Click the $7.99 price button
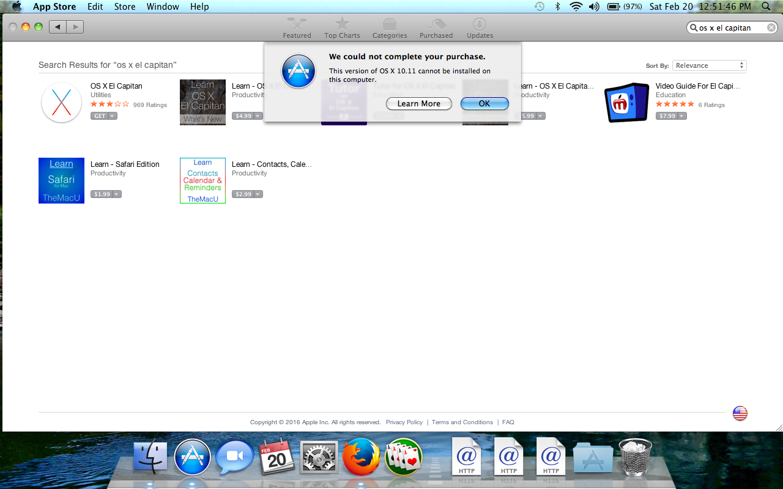The height and width of the screenshot is (489, 783). (x=667, y=116)
